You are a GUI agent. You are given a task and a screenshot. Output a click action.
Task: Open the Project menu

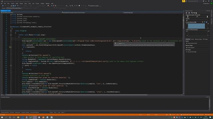tap(13, 4)
